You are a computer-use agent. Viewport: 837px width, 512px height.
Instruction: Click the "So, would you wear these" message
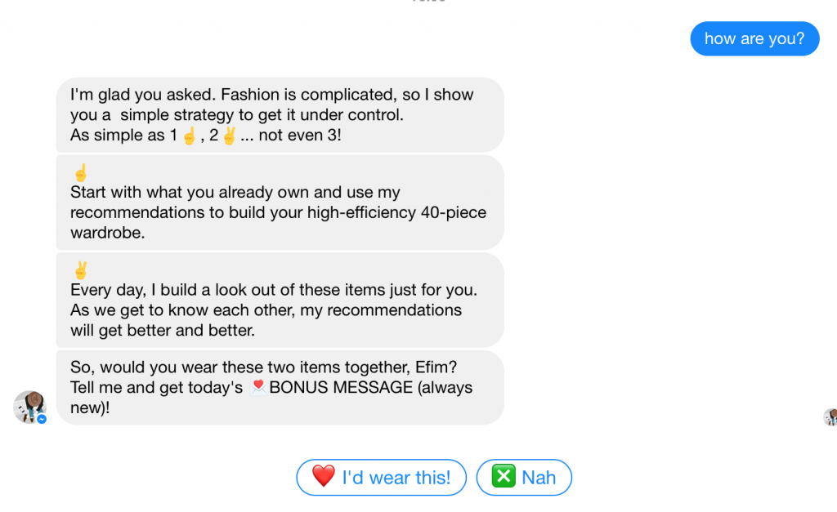click(280, 387)
